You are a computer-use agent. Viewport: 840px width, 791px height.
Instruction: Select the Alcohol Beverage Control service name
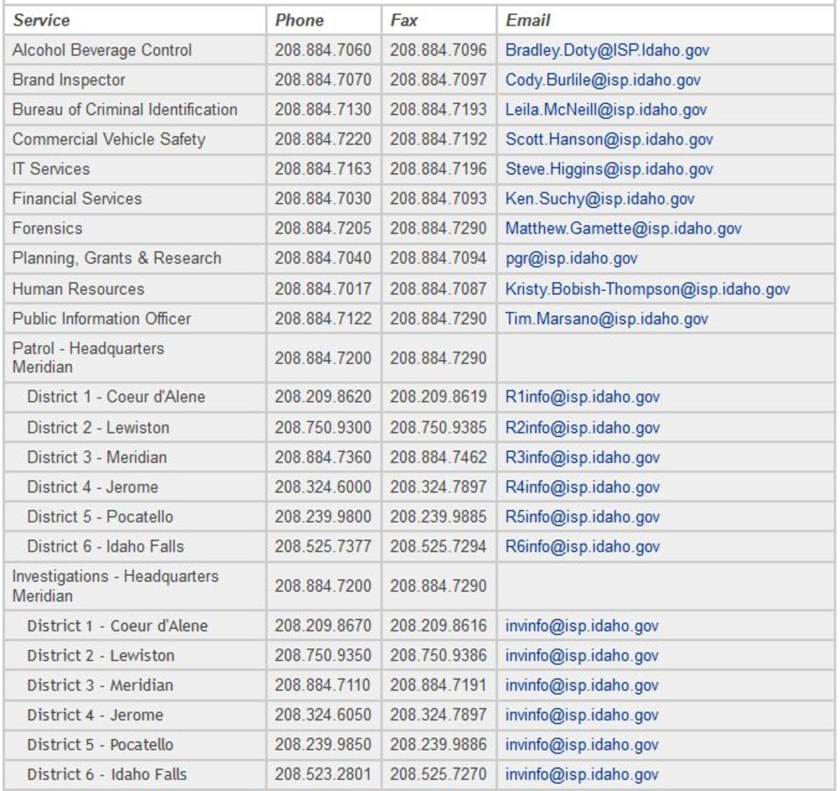(102, 50)
